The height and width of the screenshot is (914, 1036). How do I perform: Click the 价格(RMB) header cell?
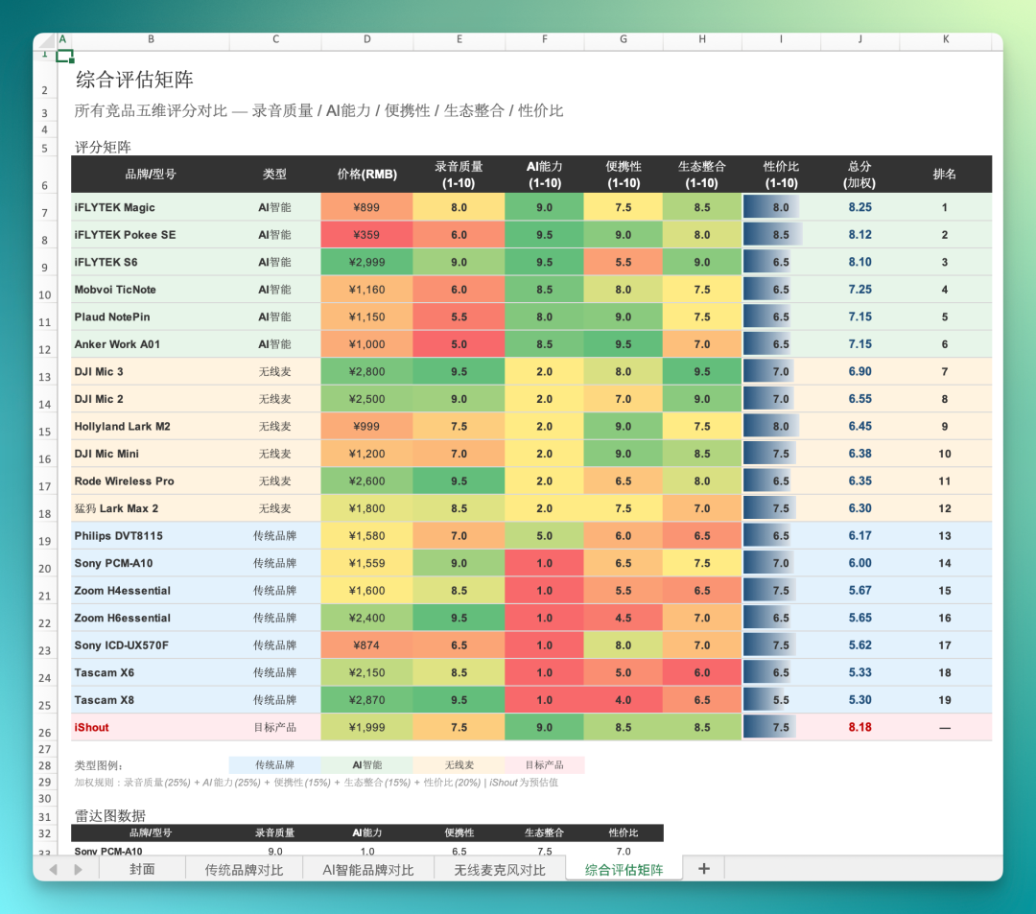click(366, 175)
